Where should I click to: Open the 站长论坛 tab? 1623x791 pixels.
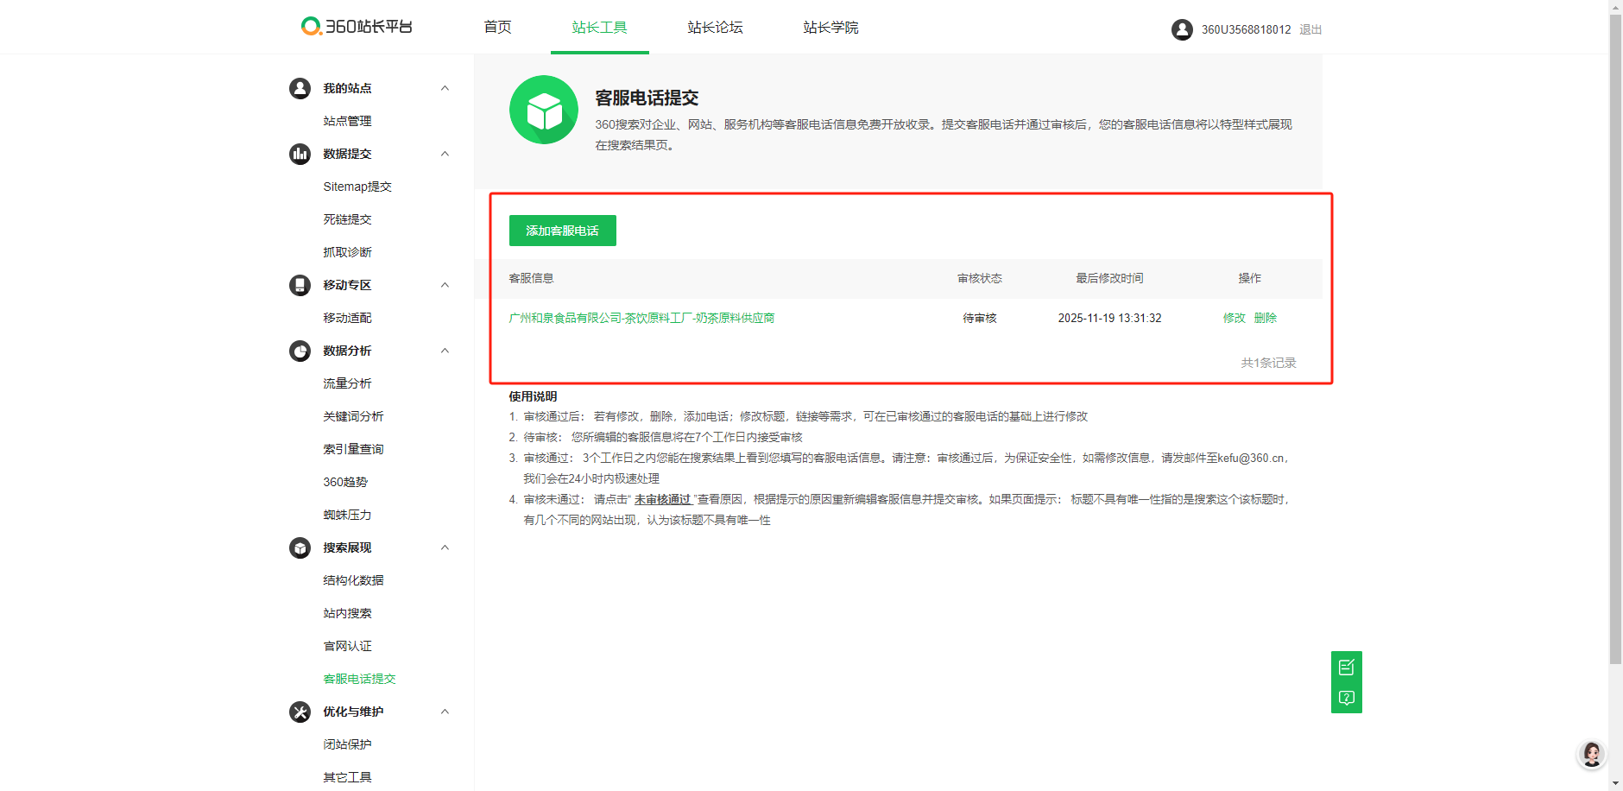715,27
